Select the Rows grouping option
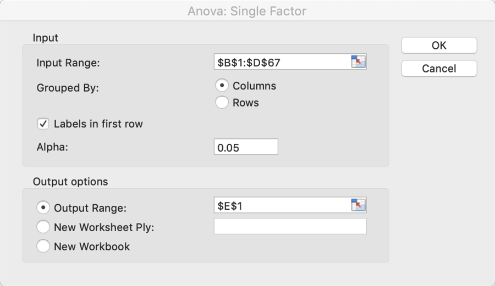Screen dimensions: 495x286 click(x=222, y=103)
